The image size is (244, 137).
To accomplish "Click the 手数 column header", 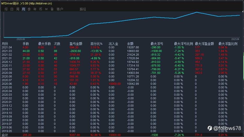I will pyautogui.click(x=26, y=44).
